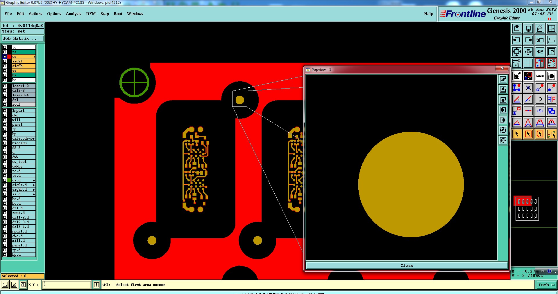
Task: Toggle the checkbox for layer drl
Action: pyautogui.click(x=5, y=100)
